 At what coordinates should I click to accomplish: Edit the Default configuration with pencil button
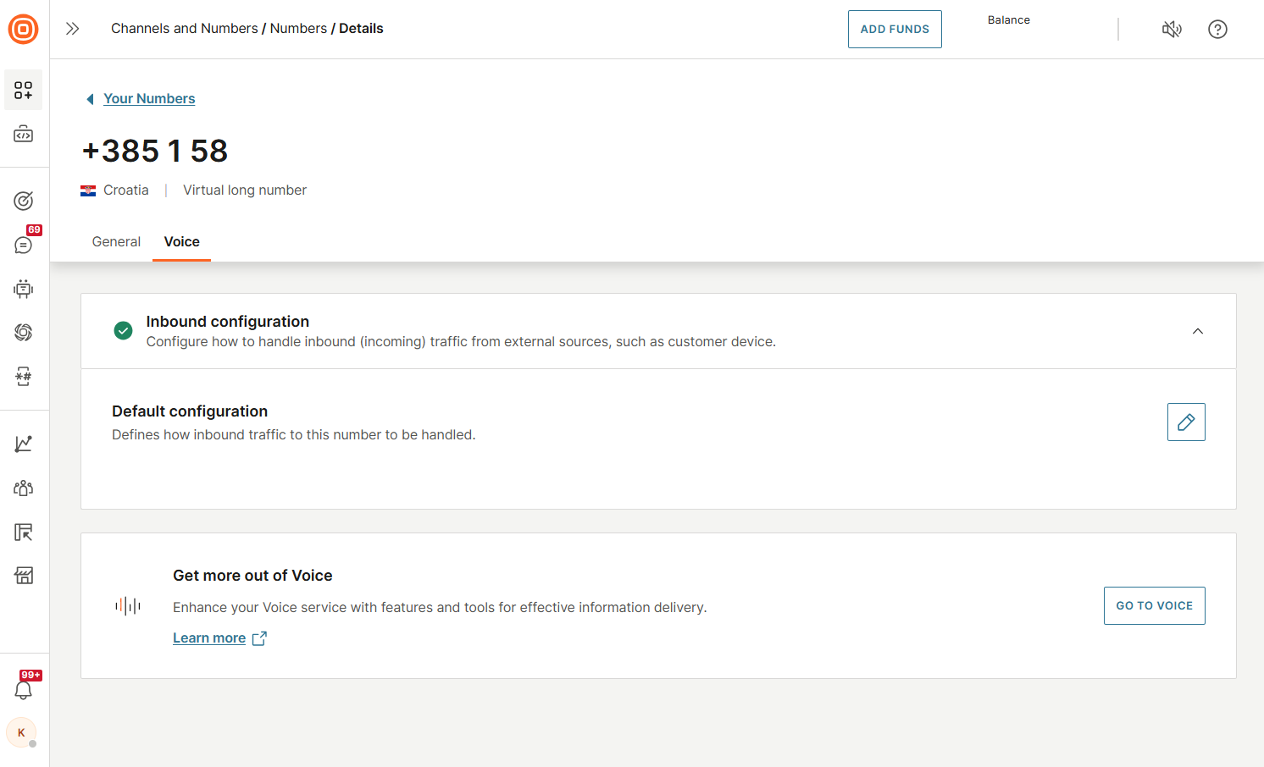(x=1185, y=422)
